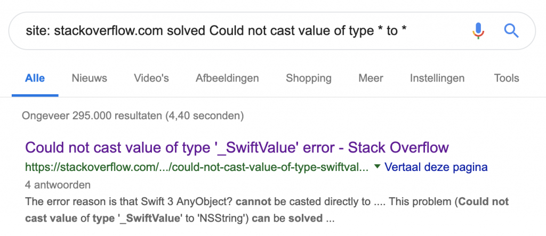The image size is (546, 236).
Task: Switch to the Afbeeldingen tab
Action: click(227, 78)
